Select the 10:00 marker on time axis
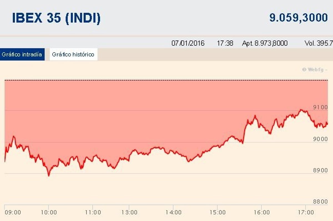The image size is (333, 221). [49, 212]
